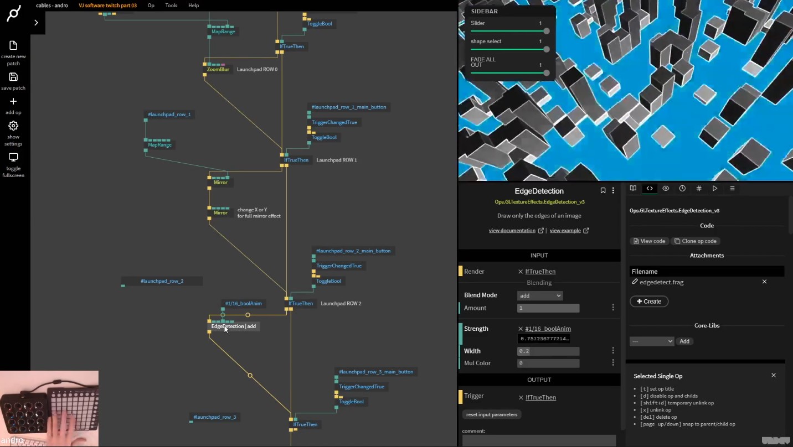Open the Core-Libs selection dropdown

[652, 341]
